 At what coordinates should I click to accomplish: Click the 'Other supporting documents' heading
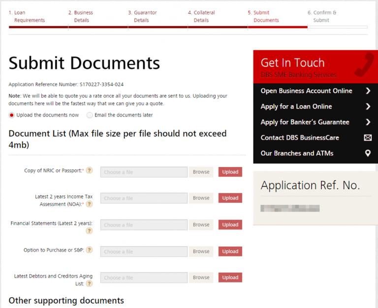[x=66, y=301]
